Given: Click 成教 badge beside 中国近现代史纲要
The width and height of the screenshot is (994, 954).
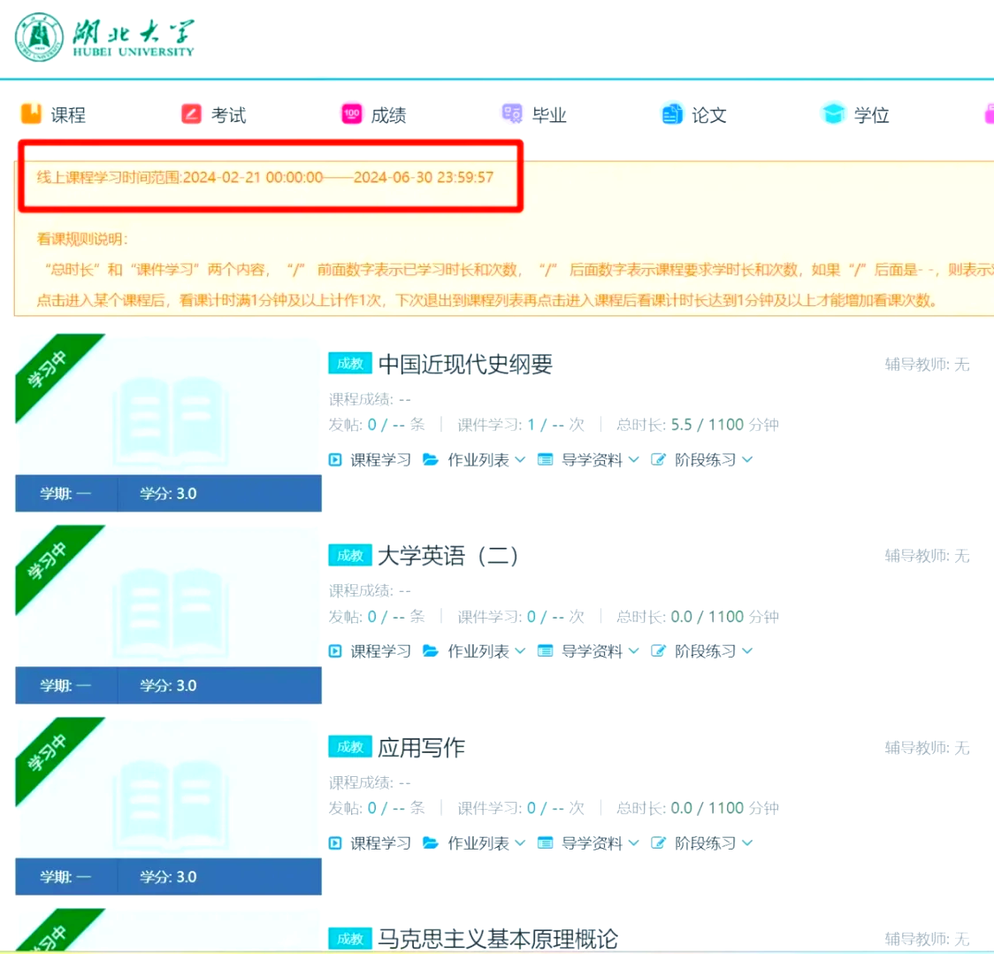Looking at the screenshot, I should point(350,364).
